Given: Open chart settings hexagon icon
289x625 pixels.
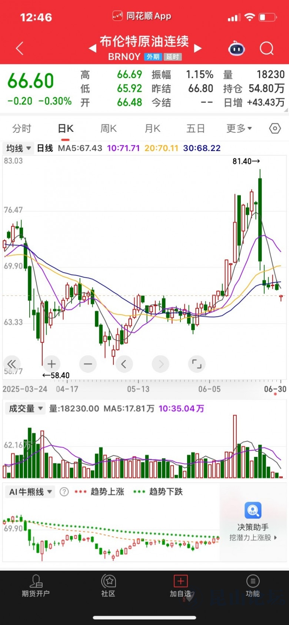Looking at the screenshot, I should (275, 128).
